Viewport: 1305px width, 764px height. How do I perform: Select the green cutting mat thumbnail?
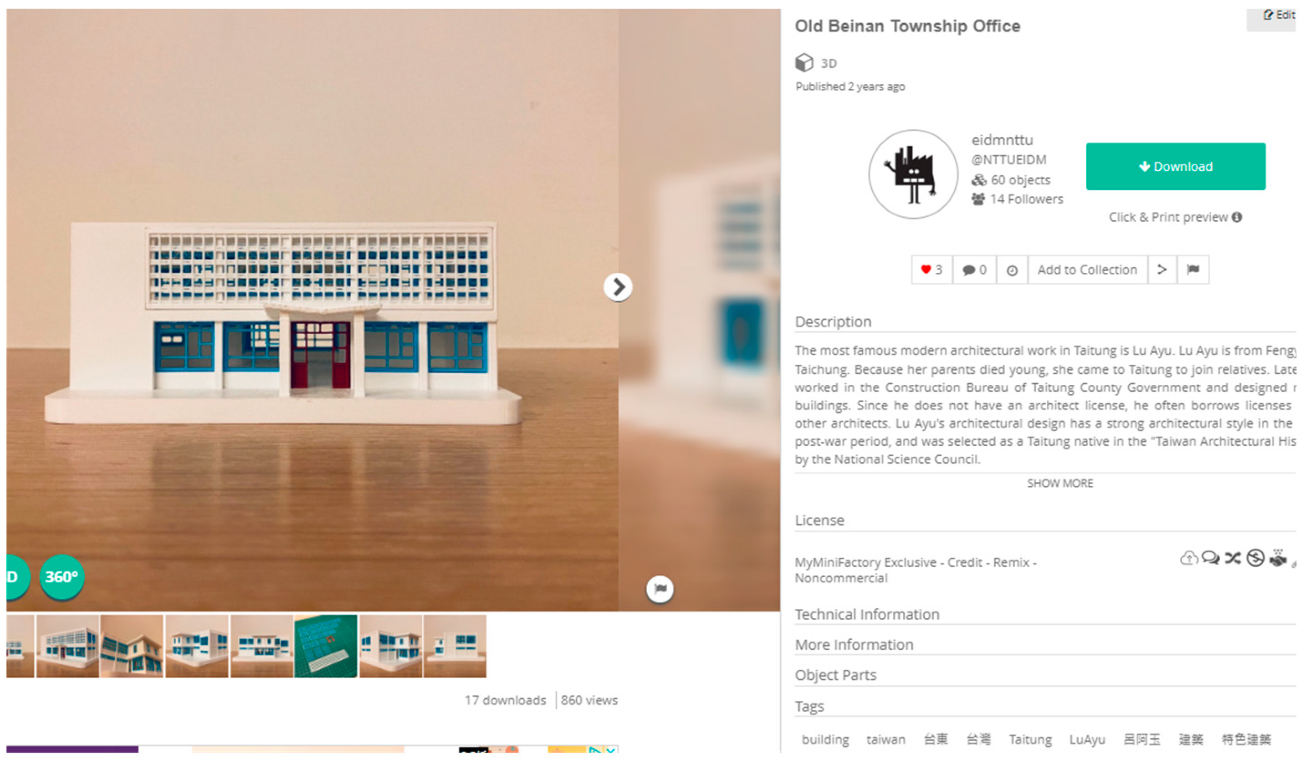[326, 647]
